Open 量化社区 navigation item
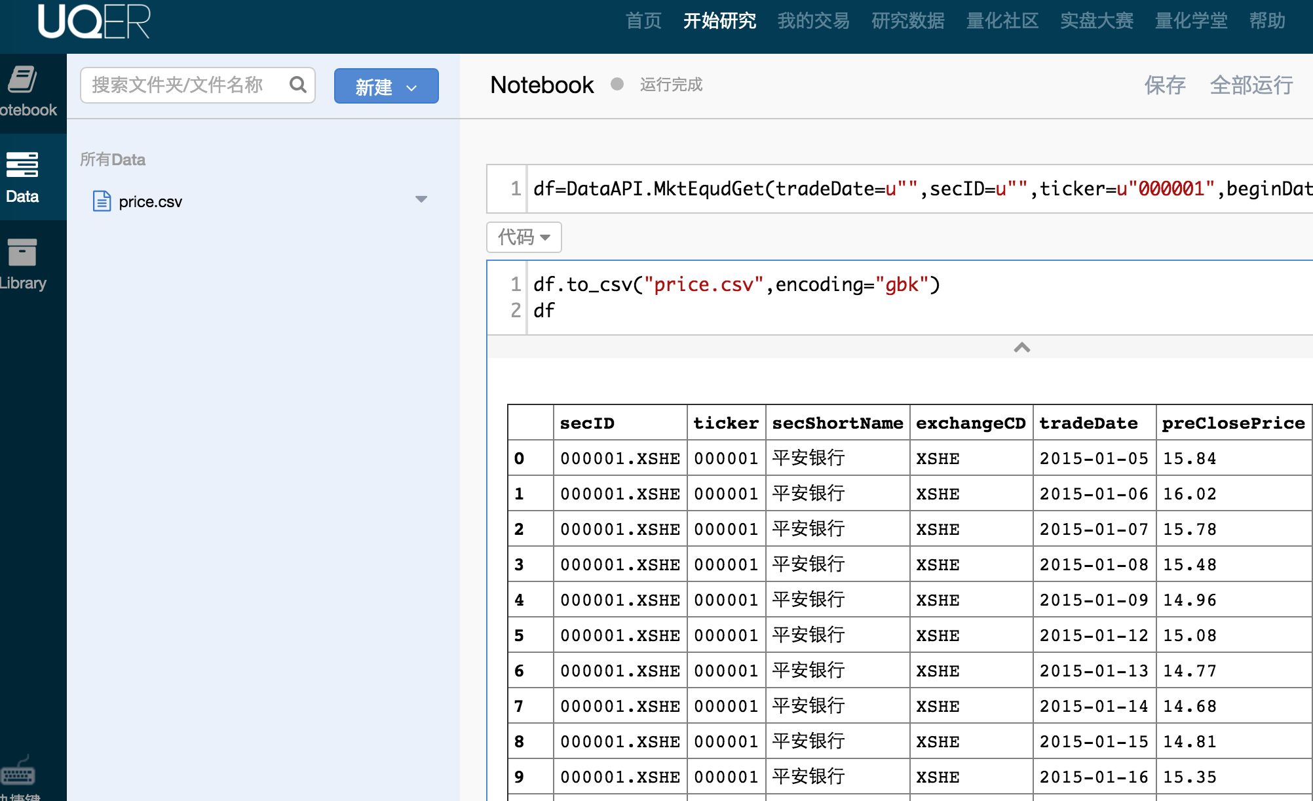This screenshot has width=1313, height=801. click(1002, 21)
